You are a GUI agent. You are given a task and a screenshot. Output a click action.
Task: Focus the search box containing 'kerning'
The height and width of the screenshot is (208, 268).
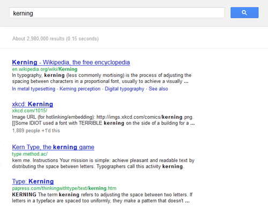[117, 13]
